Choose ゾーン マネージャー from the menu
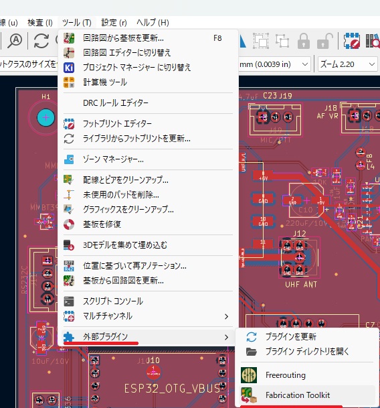The height and width of the screenshot is (408, 380). 148,159
